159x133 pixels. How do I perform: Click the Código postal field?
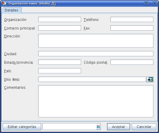132,62
